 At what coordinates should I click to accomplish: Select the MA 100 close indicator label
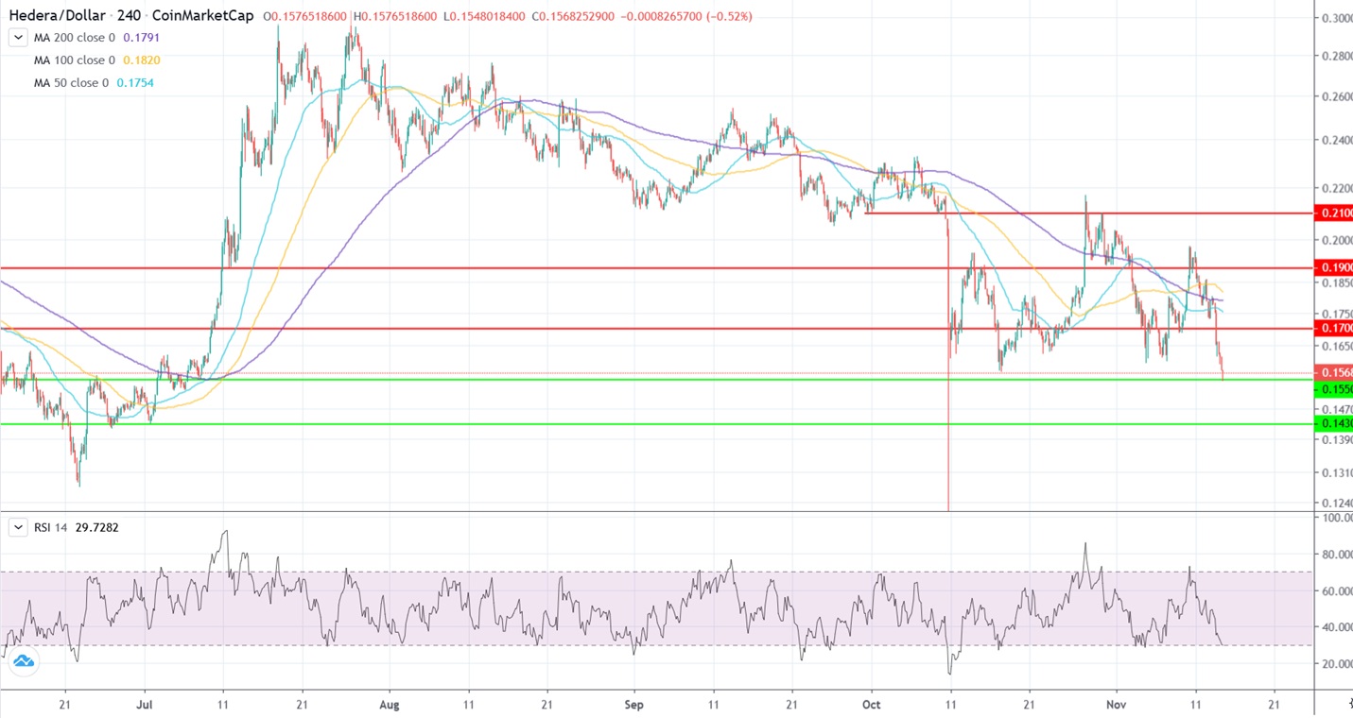[x=74, y=60]
